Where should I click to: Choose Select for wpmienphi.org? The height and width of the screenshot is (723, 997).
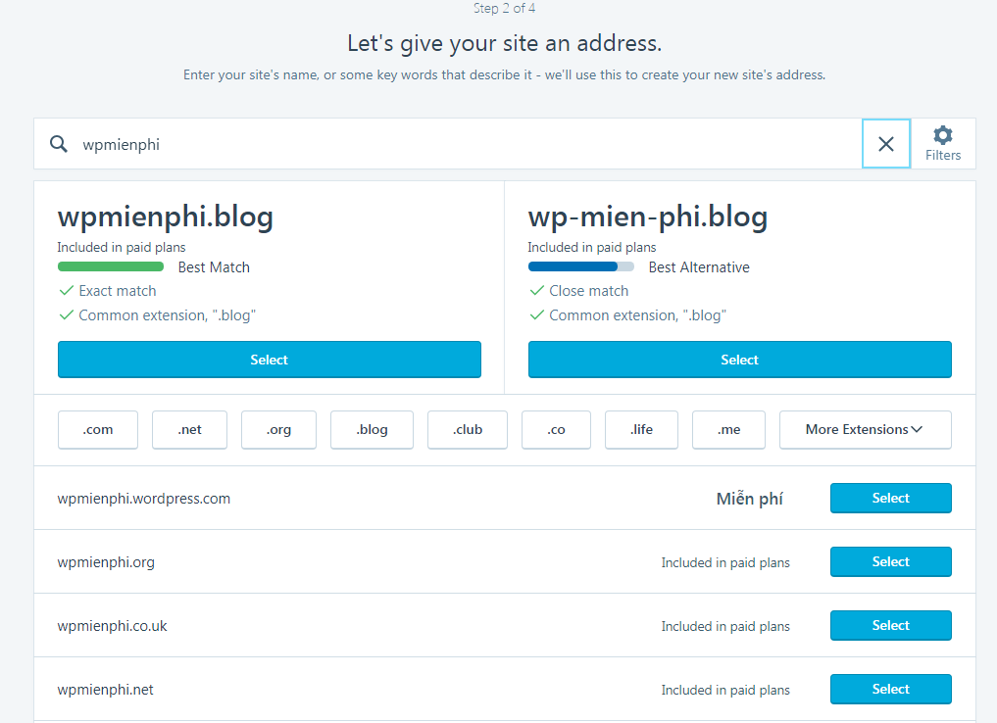point(890,561)
